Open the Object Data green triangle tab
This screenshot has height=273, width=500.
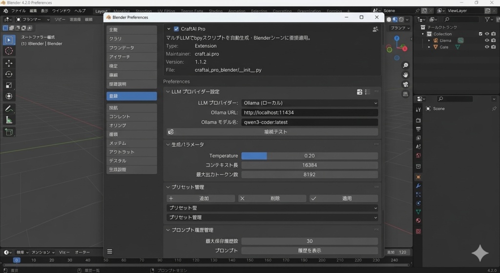418,212
